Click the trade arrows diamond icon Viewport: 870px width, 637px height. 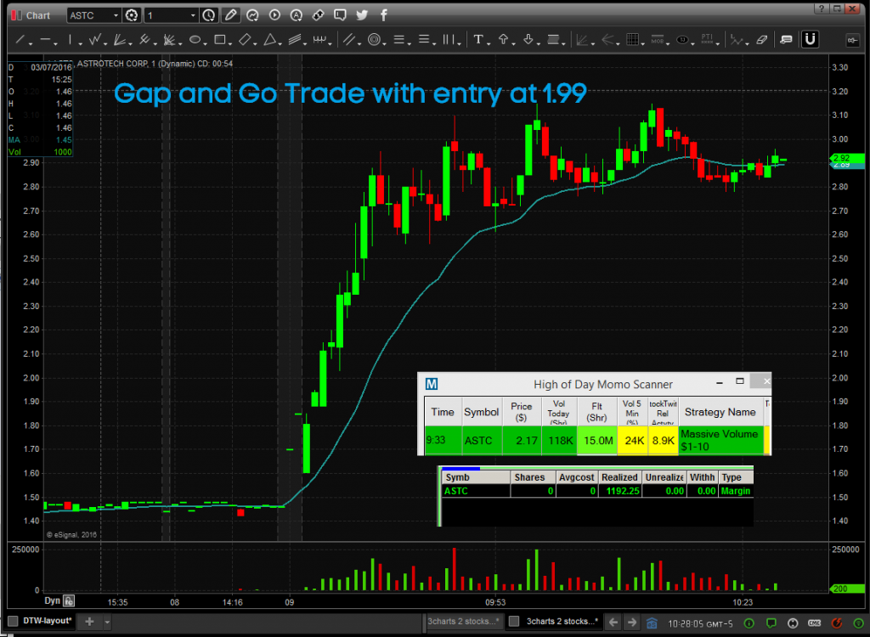click(x=318, y=15)
